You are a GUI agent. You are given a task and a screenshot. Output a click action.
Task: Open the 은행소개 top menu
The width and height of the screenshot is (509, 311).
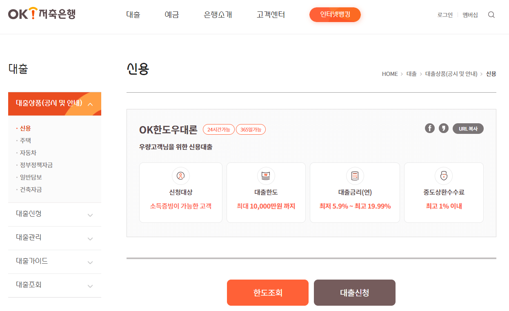(x=218, y=15)
